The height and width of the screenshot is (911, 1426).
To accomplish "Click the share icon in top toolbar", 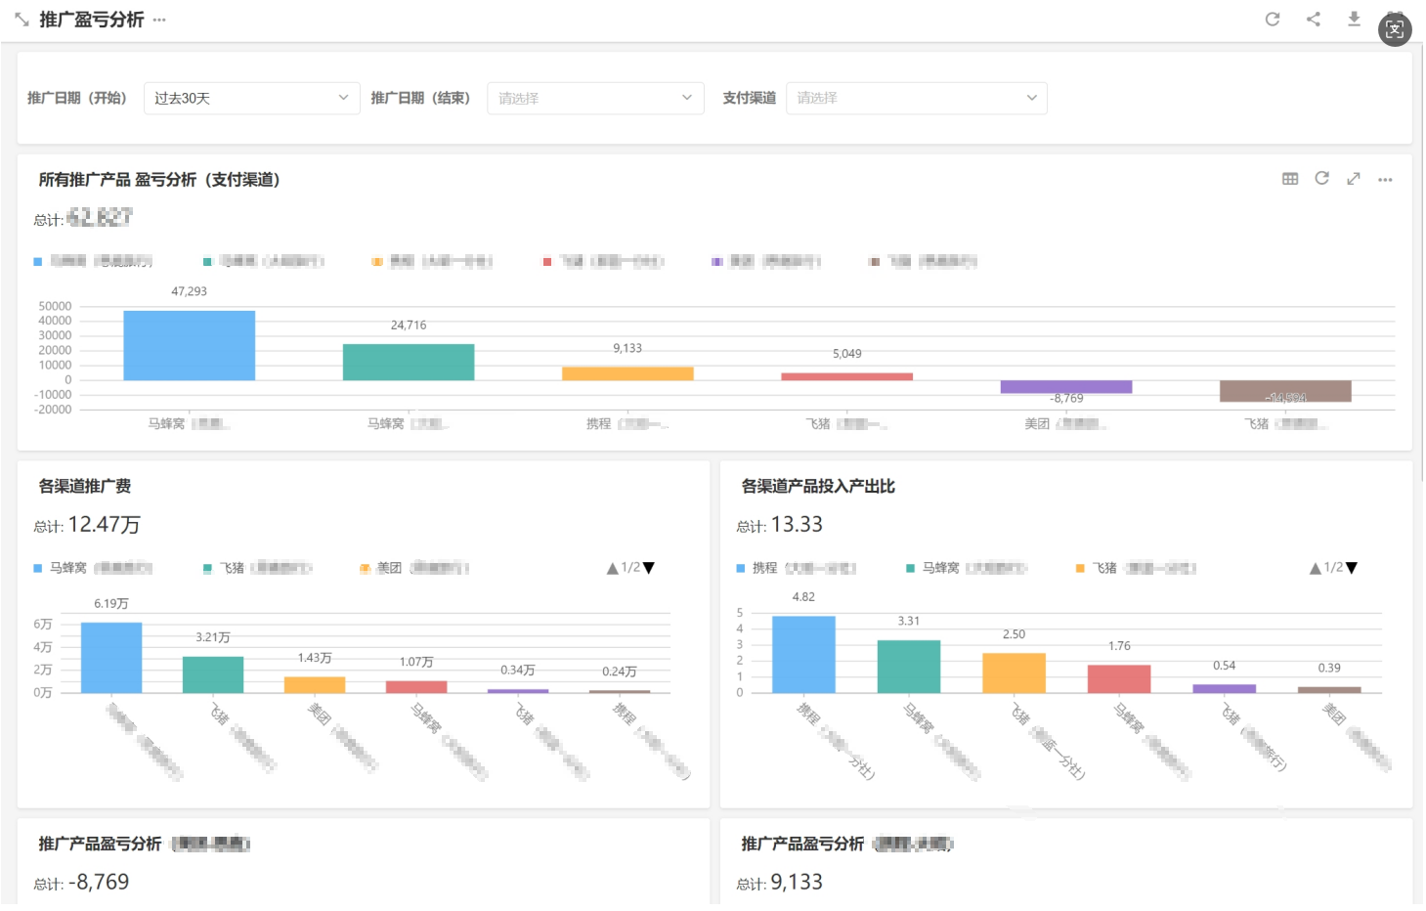I will point(1313,19).
